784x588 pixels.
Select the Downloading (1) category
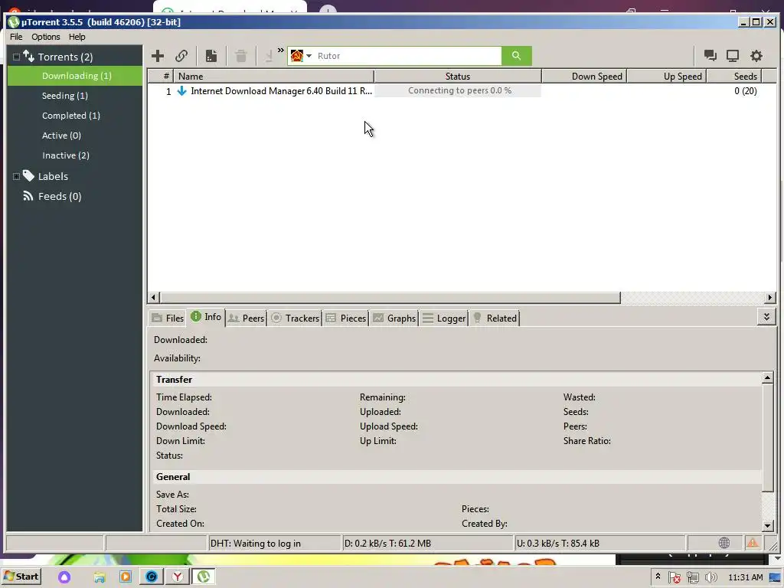(75, 76)
